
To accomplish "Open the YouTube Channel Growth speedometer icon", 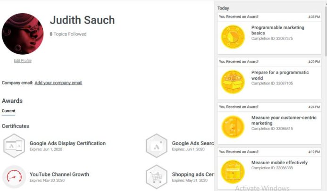I will (x=14, y=177).
